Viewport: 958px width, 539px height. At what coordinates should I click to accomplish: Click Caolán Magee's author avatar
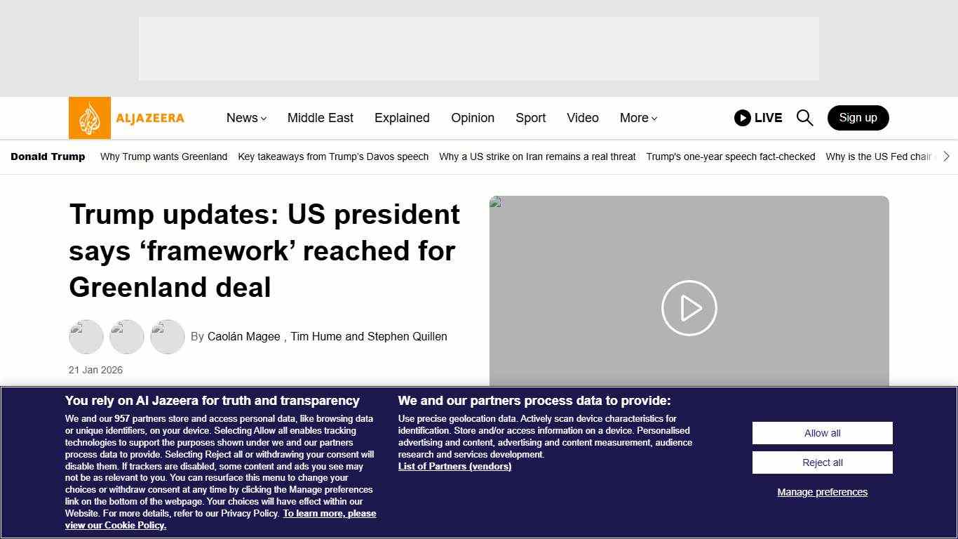tap(86, 337)
